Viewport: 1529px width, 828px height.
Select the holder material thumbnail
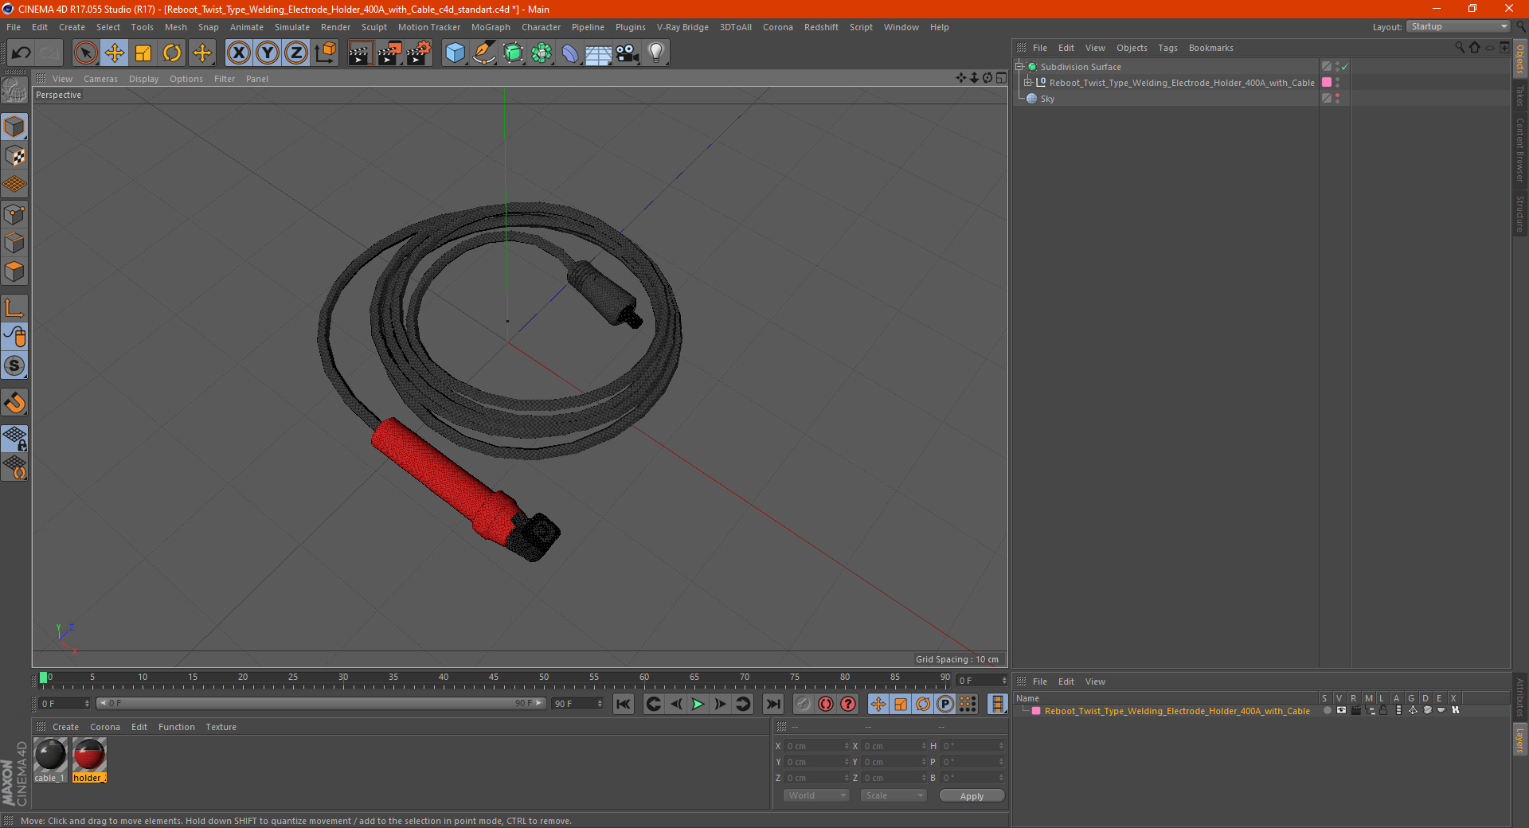coord(89,760)
